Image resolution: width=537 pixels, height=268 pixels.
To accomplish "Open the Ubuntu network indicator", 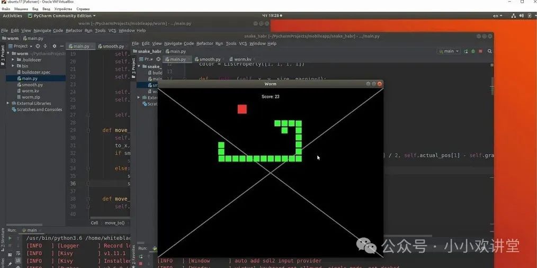I will pos(514,16).
